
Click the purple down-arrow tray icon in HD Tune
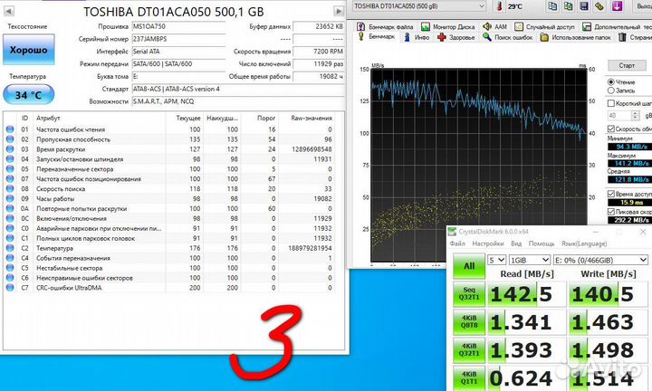click(617, 6)
